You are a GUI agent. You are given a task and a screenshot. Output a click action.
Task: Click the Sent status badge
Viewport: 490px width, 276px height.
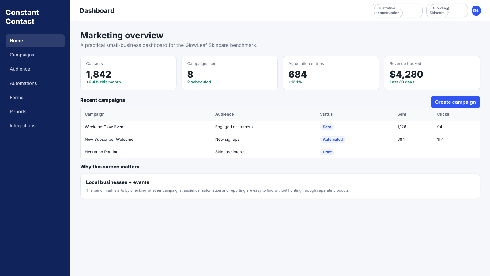[327, 127]
